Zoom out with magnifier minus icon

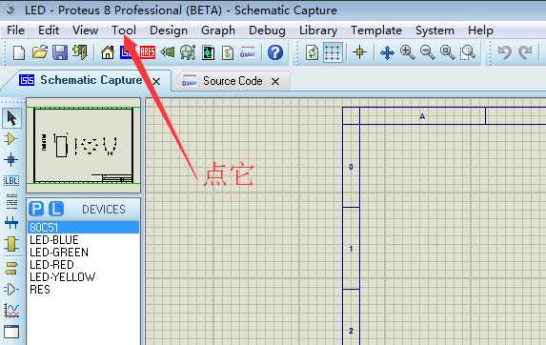coord(427,53)
